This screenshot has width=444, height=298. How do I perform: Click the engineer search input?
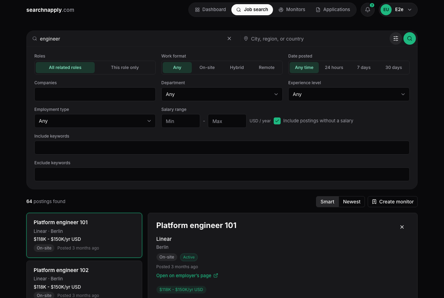pyautogui.click(x=131, y=38)
